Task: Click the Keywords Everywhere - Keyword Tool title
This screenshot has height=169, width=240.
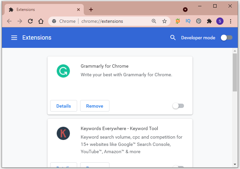Action: tap(119, 128)
